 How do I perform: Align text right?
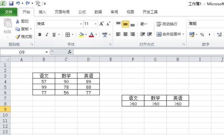click(x=133, y=34)
